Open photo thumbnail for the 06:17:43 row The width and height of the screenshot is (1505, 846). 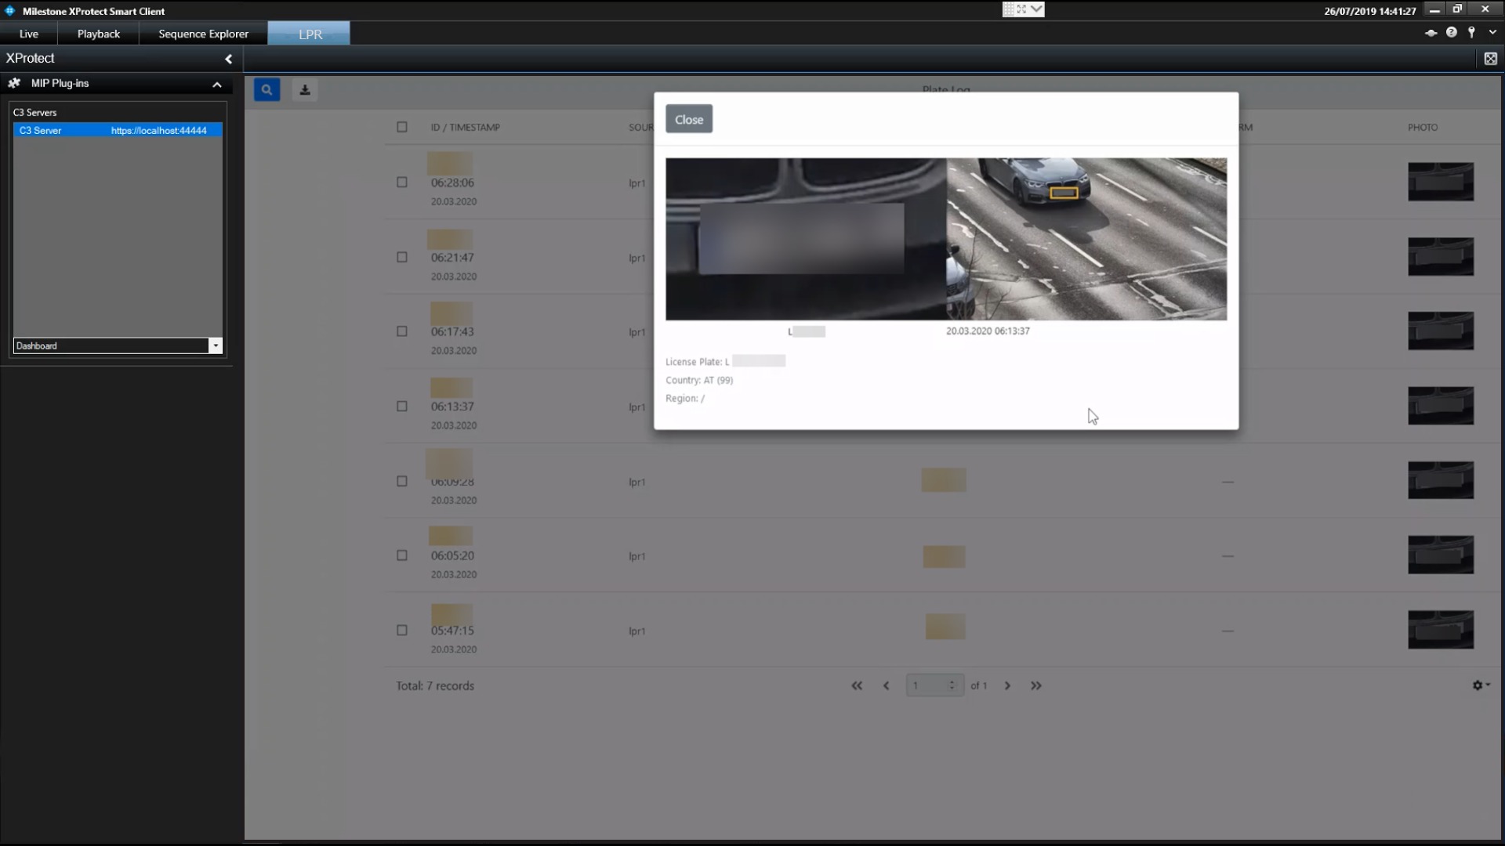1441,331
